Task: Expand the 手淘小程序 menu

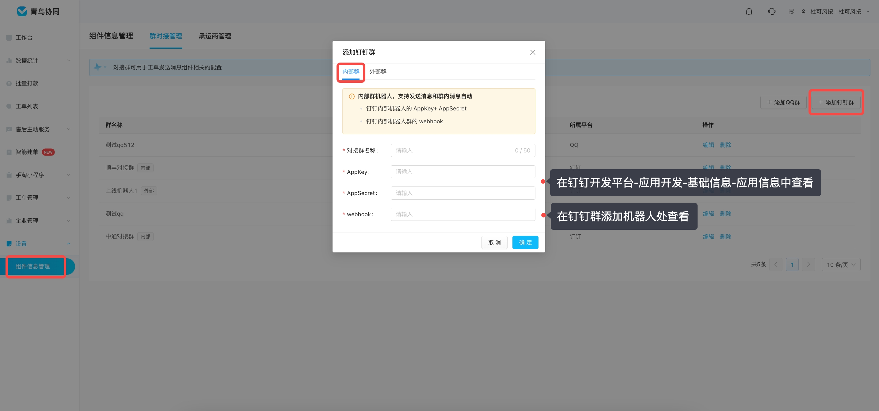Action: click(x=69, y=175)
